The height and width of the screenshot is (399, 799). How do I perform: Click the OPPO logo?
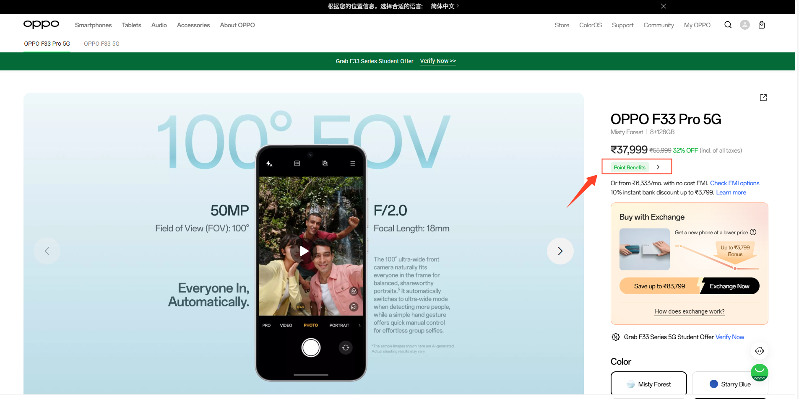pyautogui.click(x=41, y=25)
